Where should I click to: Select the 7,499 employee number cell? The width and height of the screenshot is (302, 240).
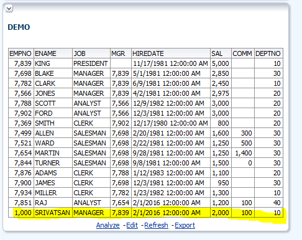pos(21,133)
